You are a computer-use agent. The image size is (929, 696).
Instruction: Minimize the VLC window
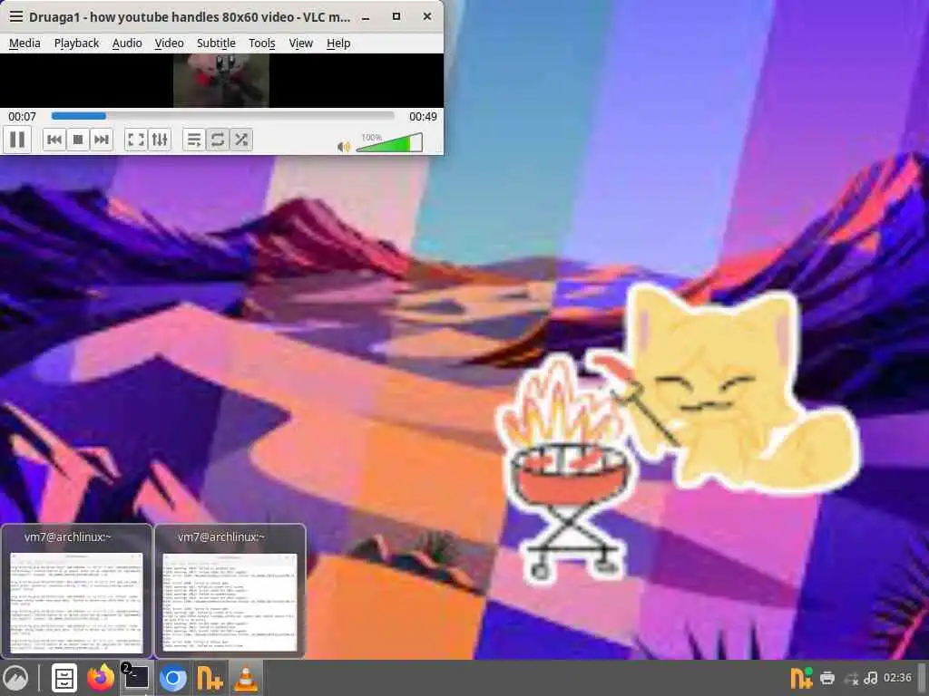366,16
